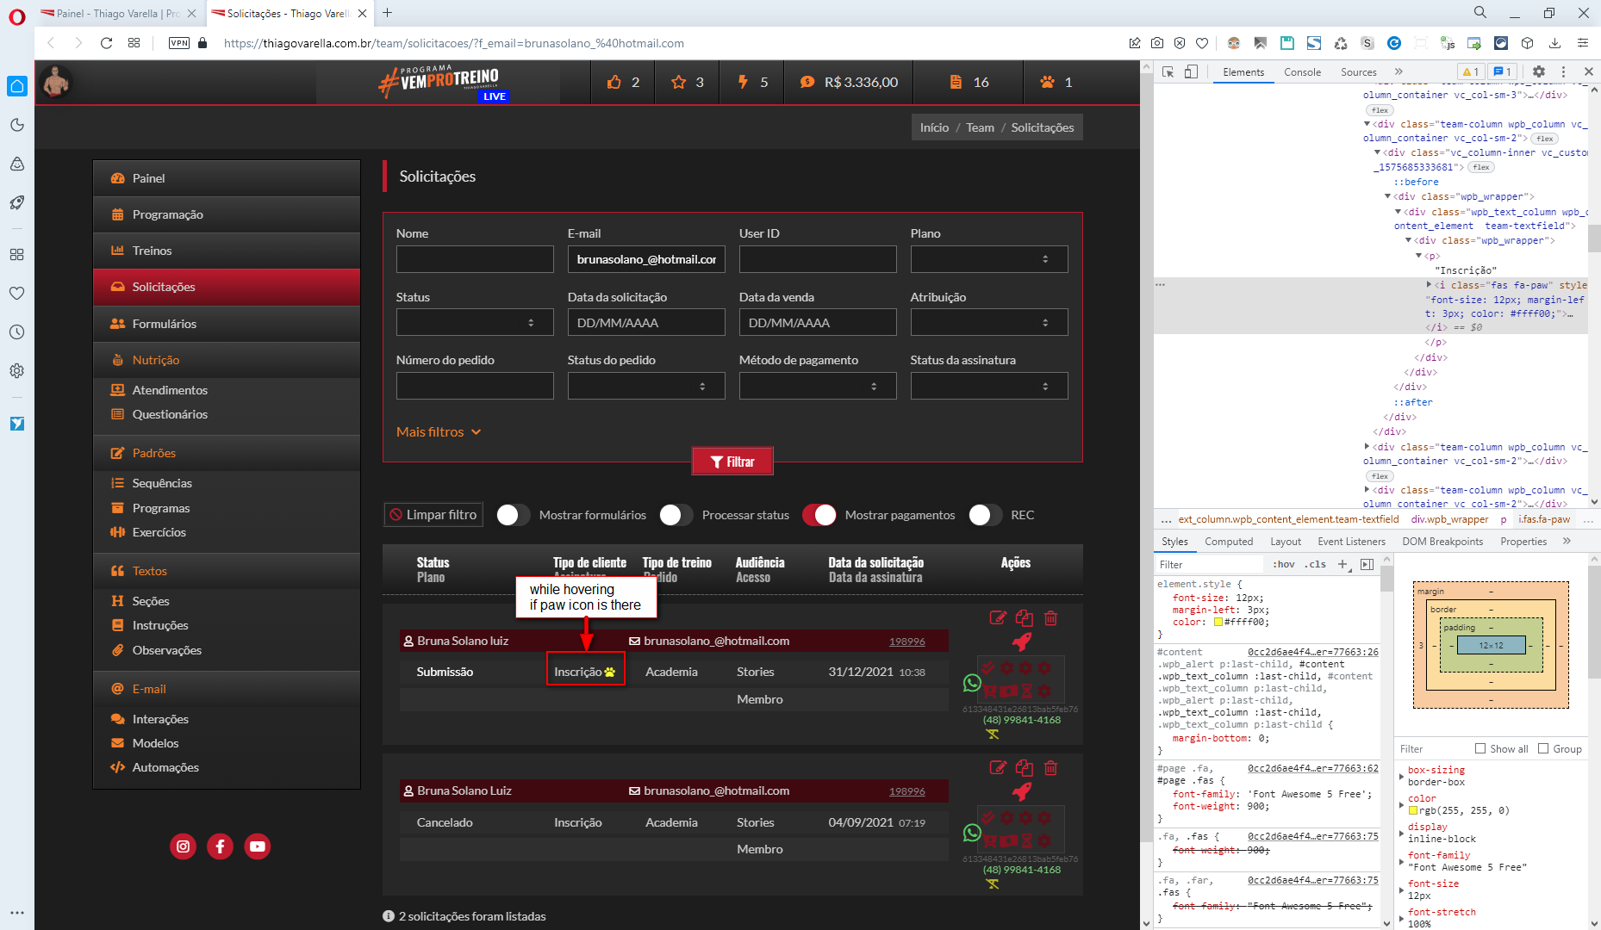Open the Atribuição dropdown
This screenshot has width=1601, height=930.
989,322
